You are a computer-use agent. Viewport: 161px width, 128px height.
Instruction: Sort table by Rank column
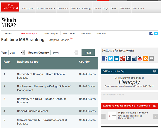click(7, 62)
